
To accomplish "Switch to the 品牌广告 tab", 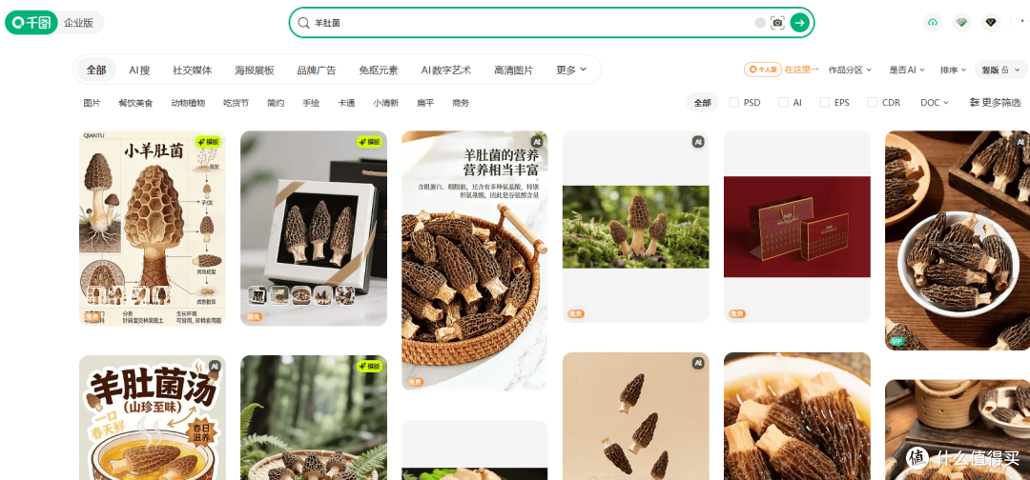I will pos(317,70).
